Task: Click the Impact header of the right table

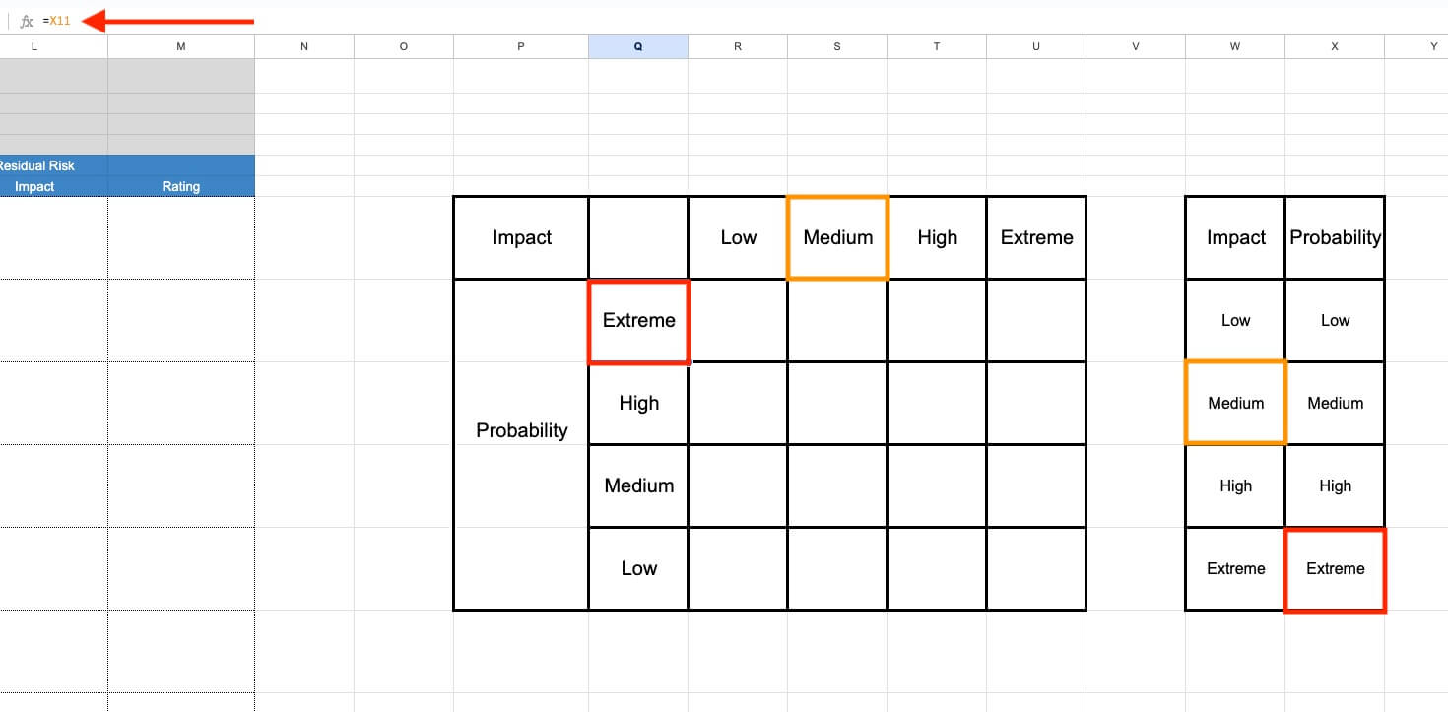Action: tap(1235, 237)
